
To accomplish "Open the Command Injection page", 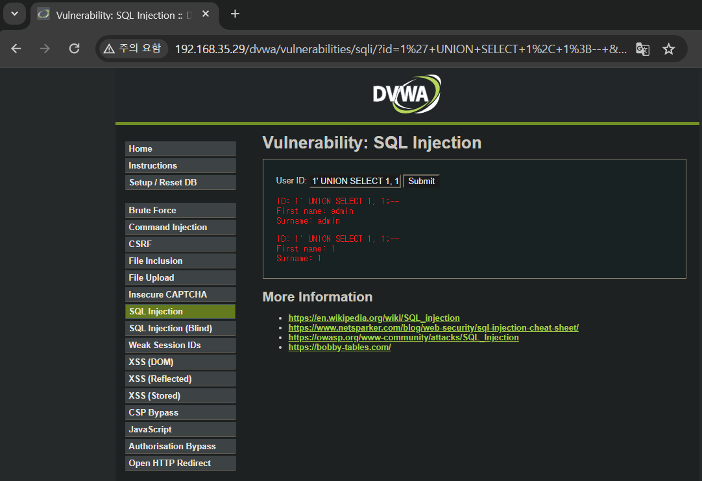I will coord(180,228).
